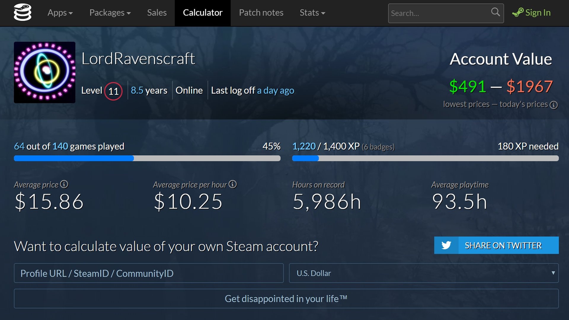This screenshot has height=320, width=569.
Task: Click the search magnifier icon
Action: [495, 12]
